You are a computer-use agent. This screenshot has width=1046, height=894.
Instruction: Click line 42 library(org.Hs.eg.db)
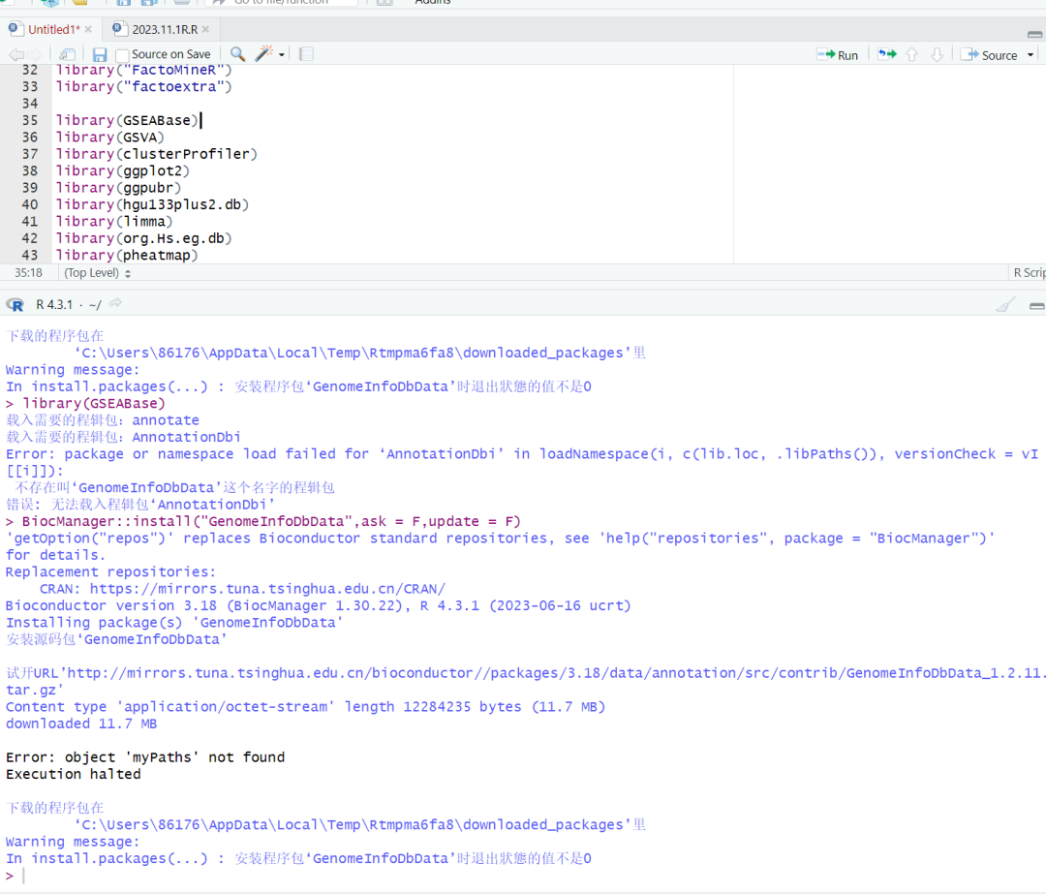[144, 238]
